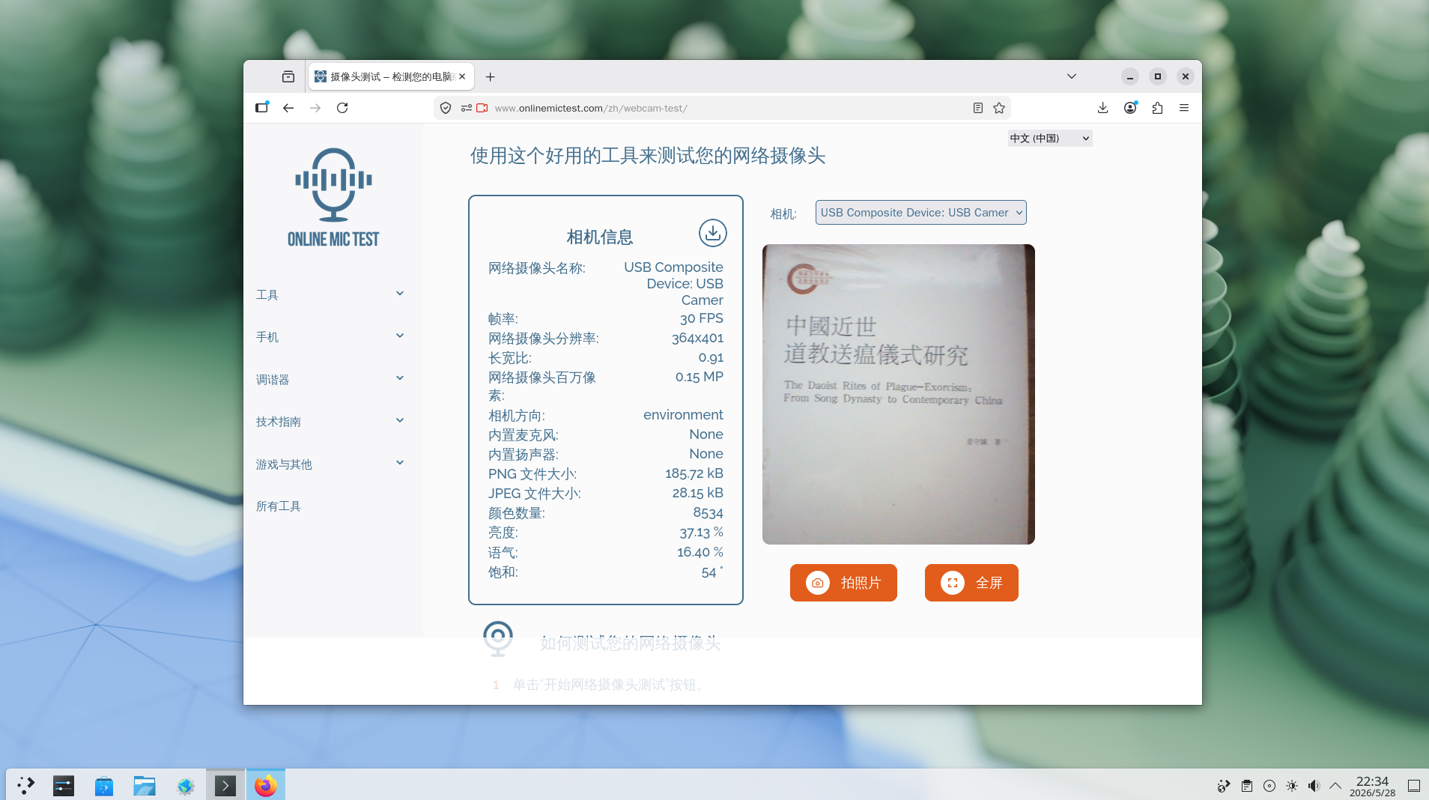Image resolution: width=1429 pixels, height=800 pixels.
Task: Open the brightness control in system tray
Action: coord(1292,786)
